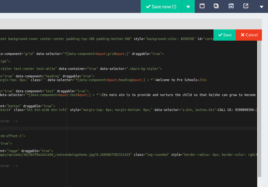Click the Save button in code editor

[224, 35]
